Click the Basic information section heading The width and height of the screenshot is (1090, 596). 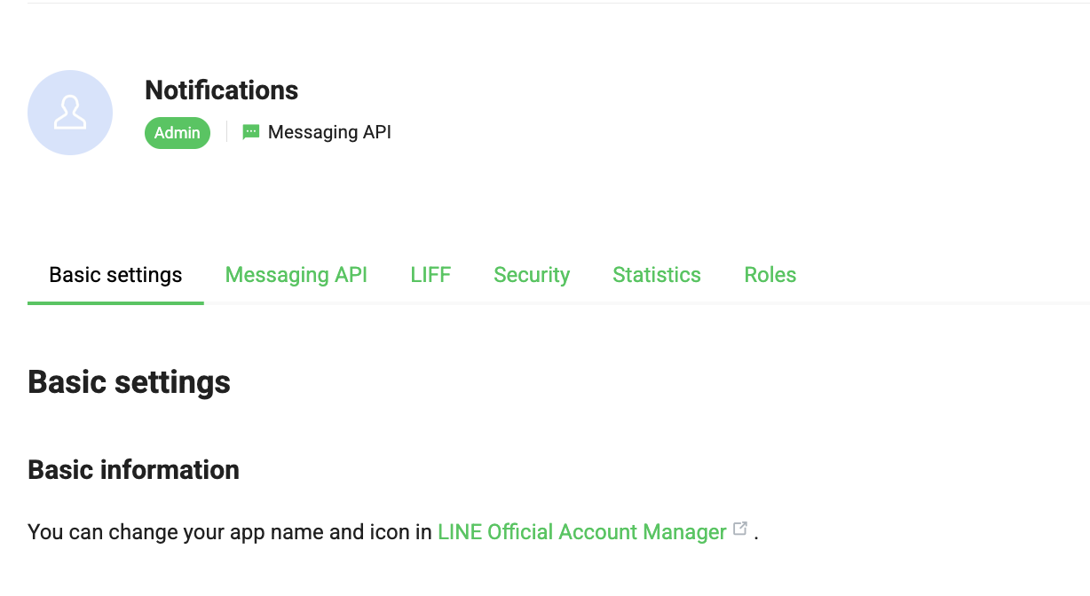click(133, 469)
